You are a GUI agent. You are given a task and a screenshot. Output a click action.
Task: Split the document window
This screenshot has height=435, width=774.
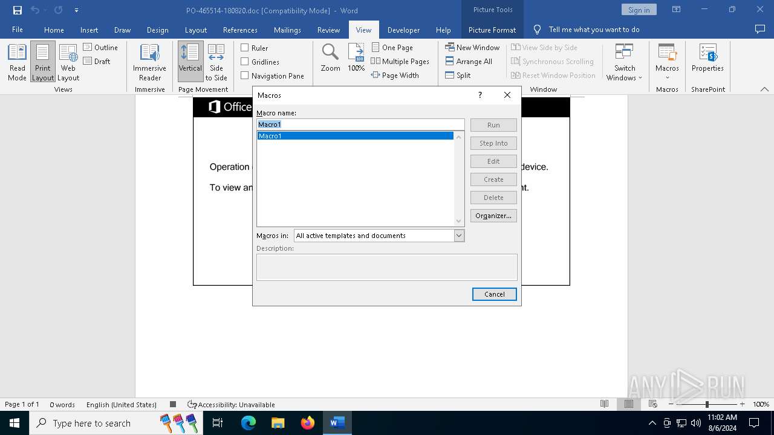point(458,75)
